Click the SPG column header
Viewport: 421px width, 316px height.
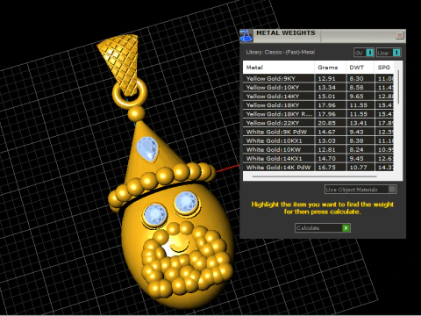click(384, 68)
